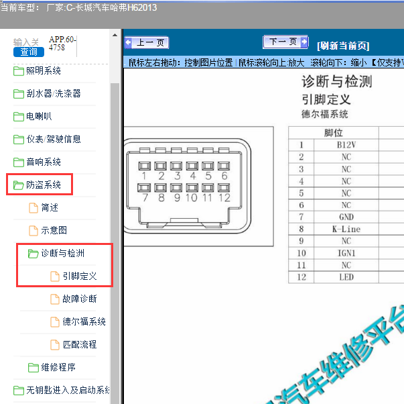Click page icon beside 简述

click(x=33, y=208)
